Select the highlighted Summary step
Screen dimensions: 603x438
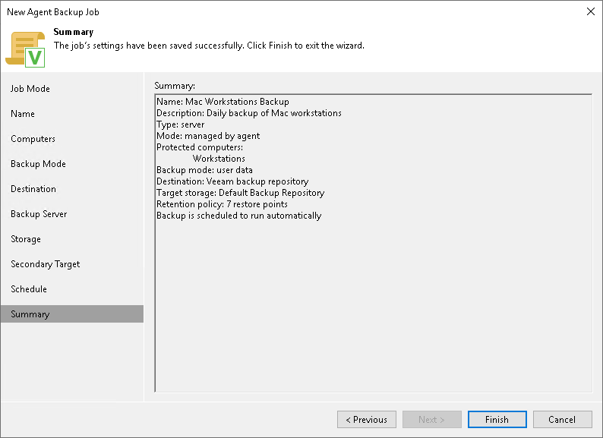[x=72, y=314]
